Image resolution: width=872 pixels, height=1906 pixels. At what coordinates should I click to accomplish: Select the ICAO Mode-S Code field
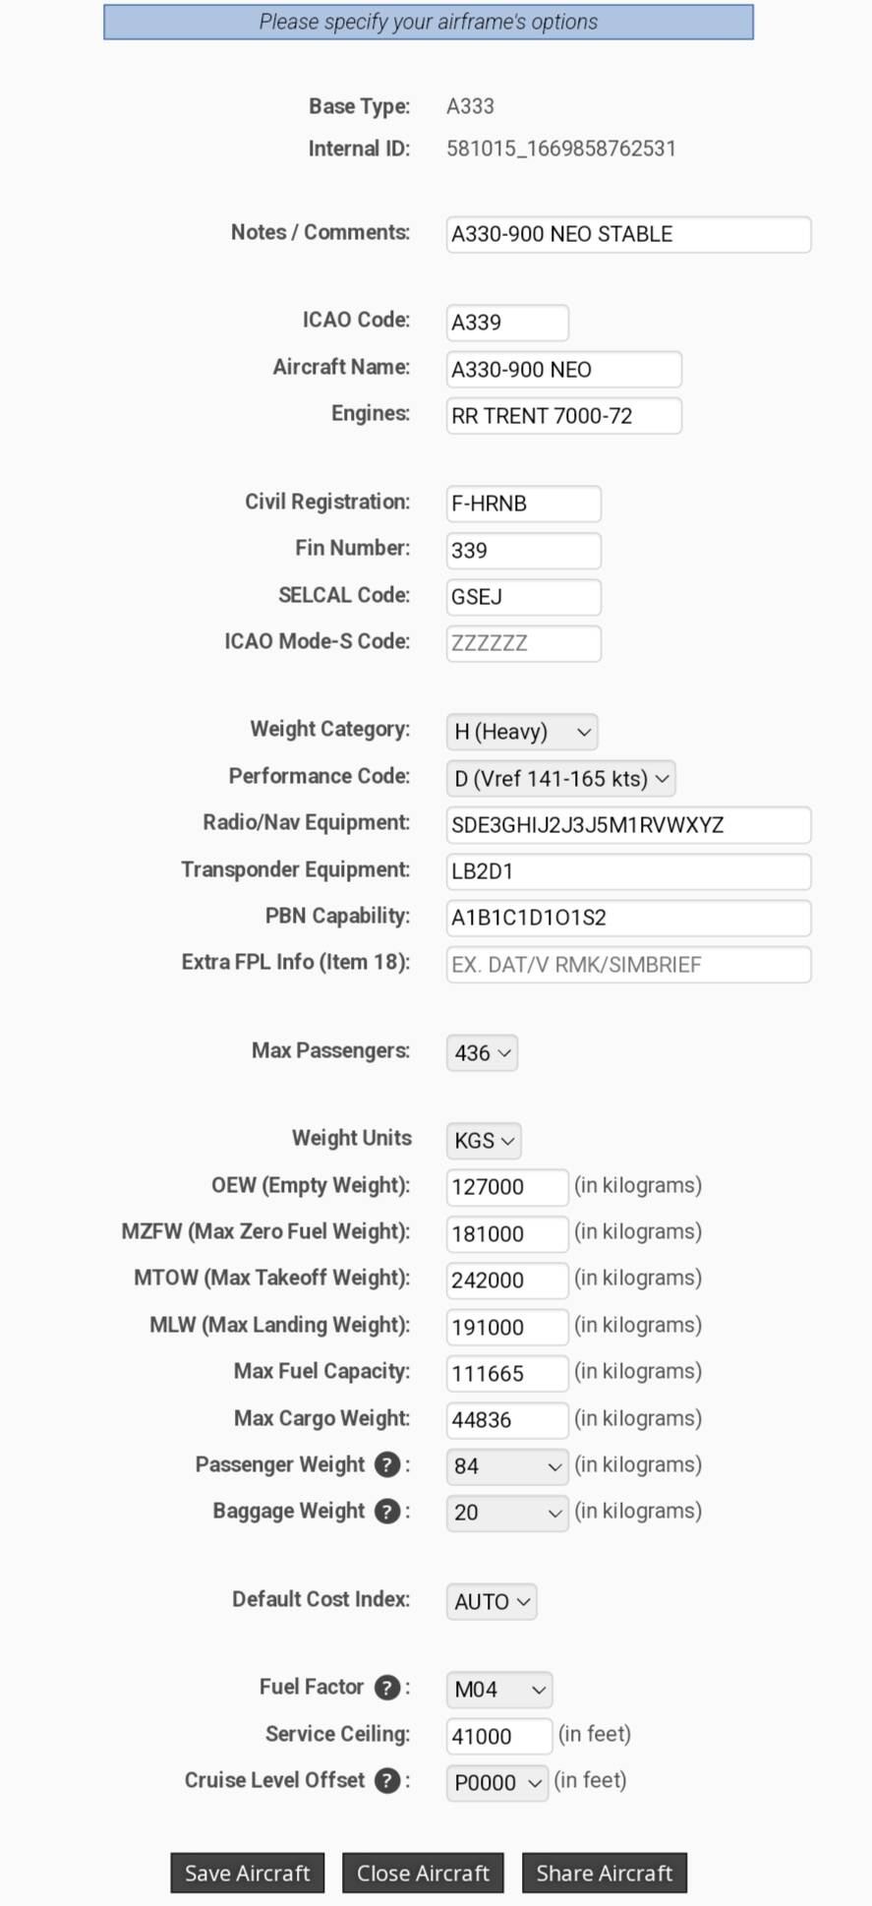point(523,644)
